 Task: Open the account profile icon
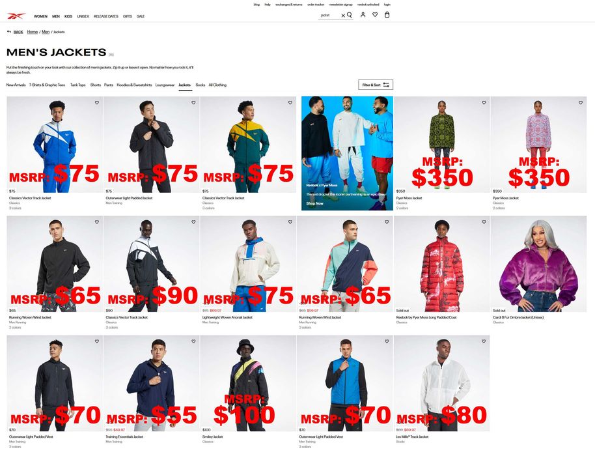tap(363, 15)
